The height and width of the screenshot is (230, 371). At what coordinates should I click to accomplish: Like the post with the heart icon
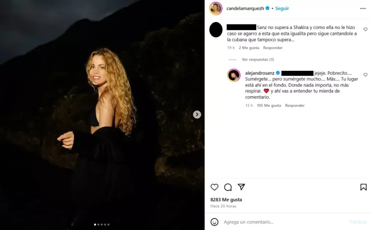click(214, 187)
